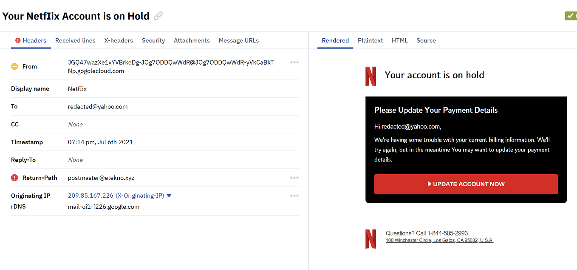
Task: Click the UPDATE ACCOUNT NOW button
Action: click(x=466, y=184)
